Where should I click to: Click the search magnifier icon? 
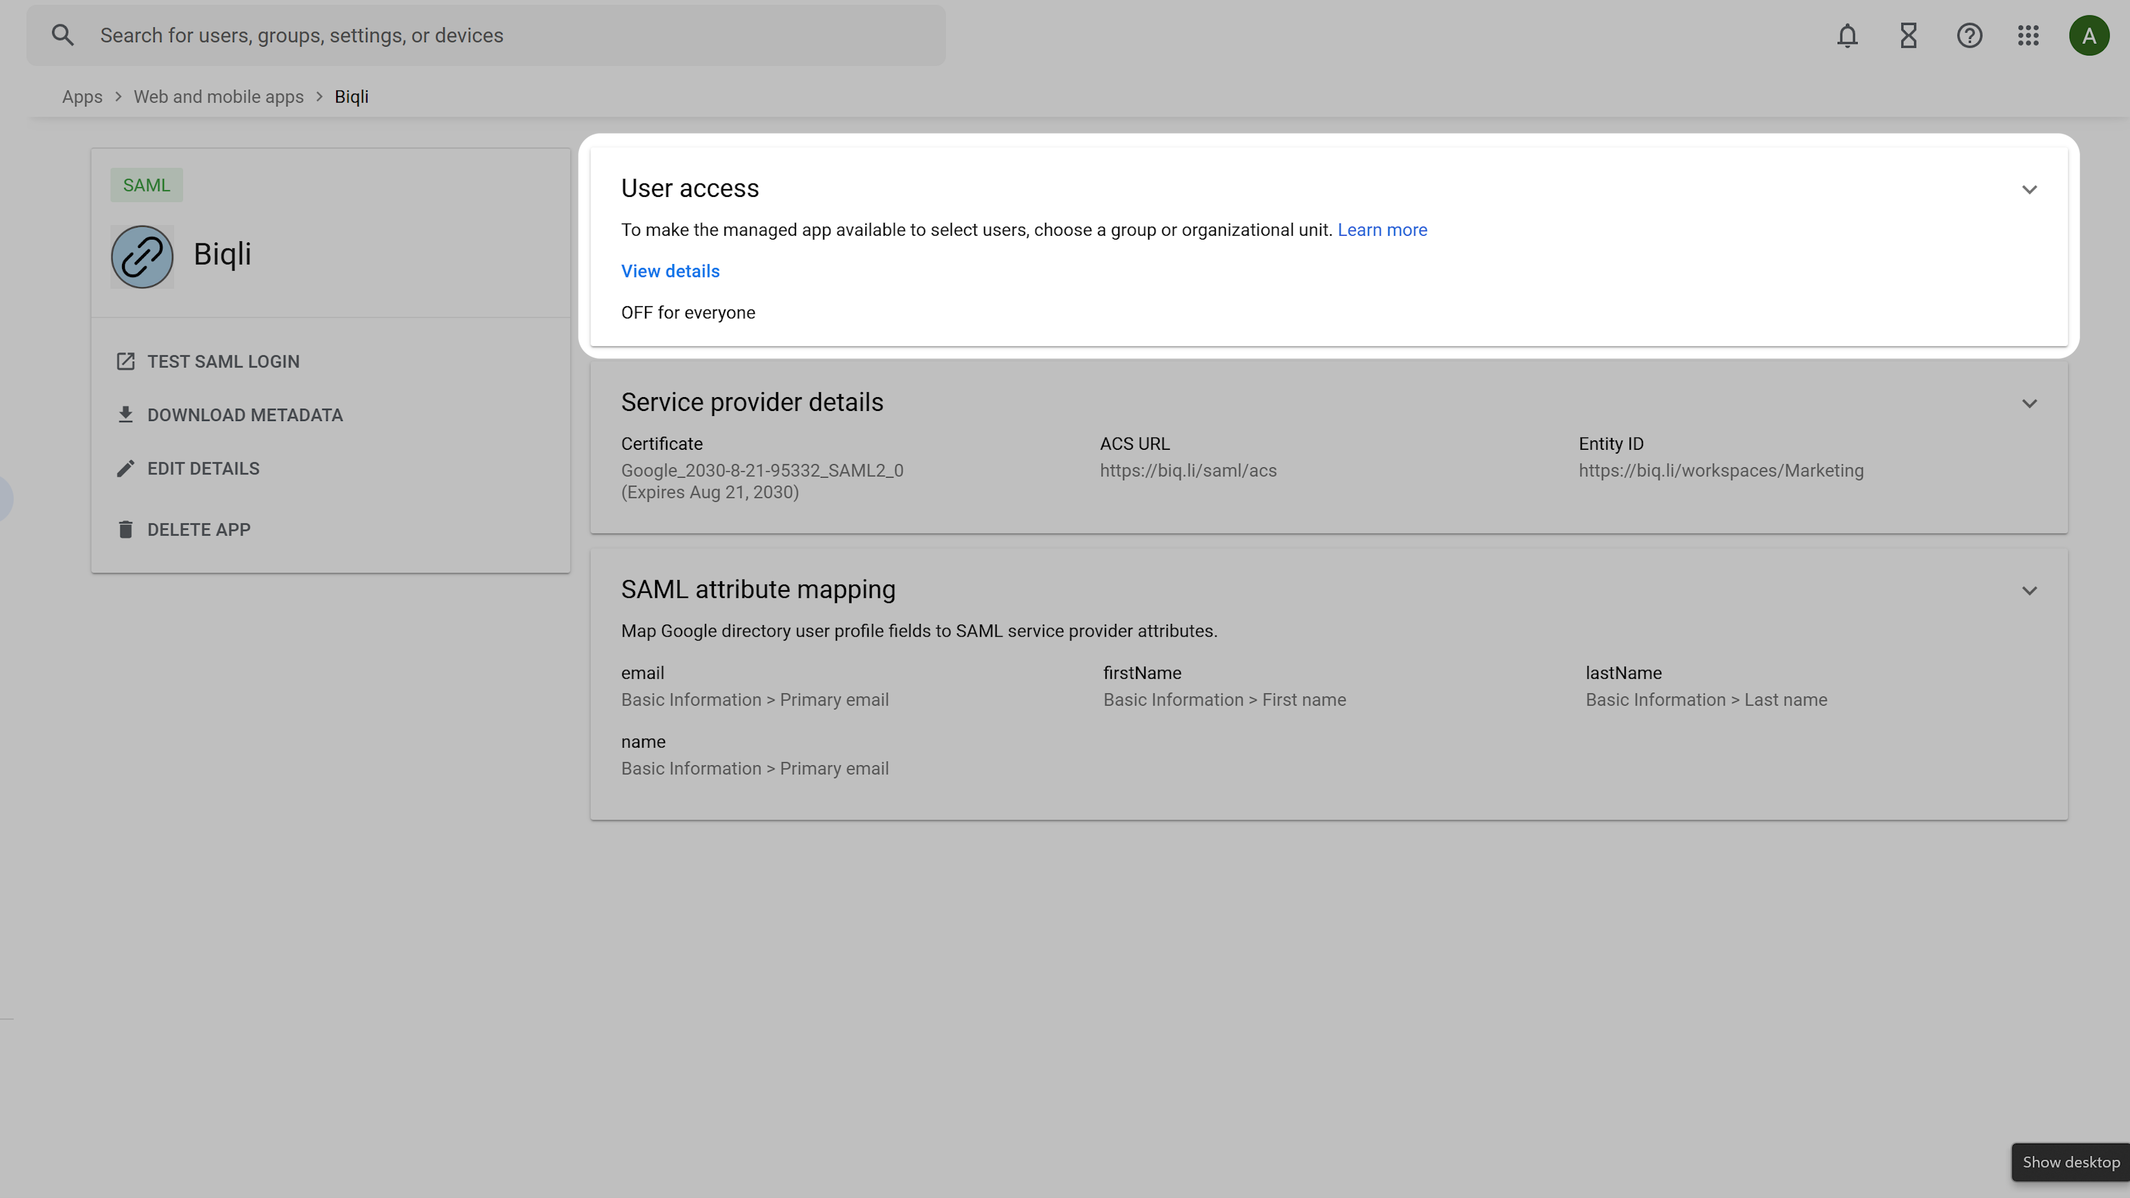(x=63, y=35)
